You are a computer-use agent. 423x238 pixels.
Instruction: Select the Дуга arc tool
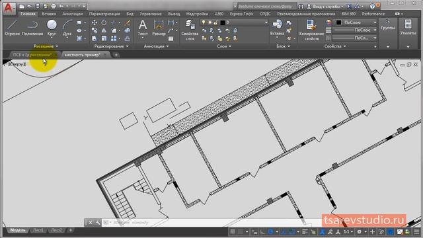(67, 28)
